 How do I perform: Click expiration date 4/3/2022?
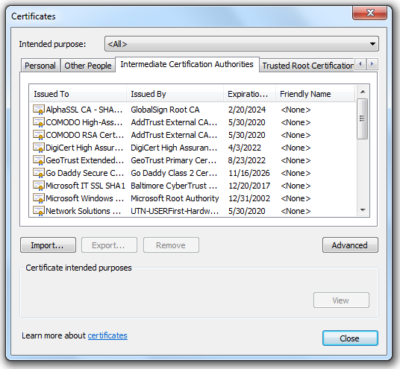click(x=245, y=148)
